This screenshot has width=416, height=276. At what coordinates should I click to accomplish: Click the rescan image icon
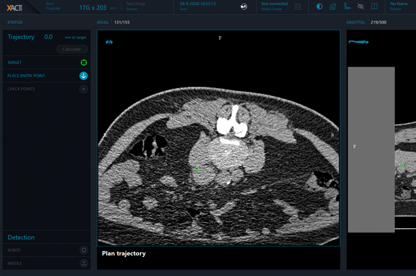333,6
